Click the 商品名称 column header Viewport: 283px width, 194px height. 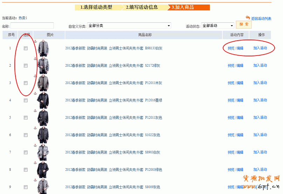coord(144,35)
